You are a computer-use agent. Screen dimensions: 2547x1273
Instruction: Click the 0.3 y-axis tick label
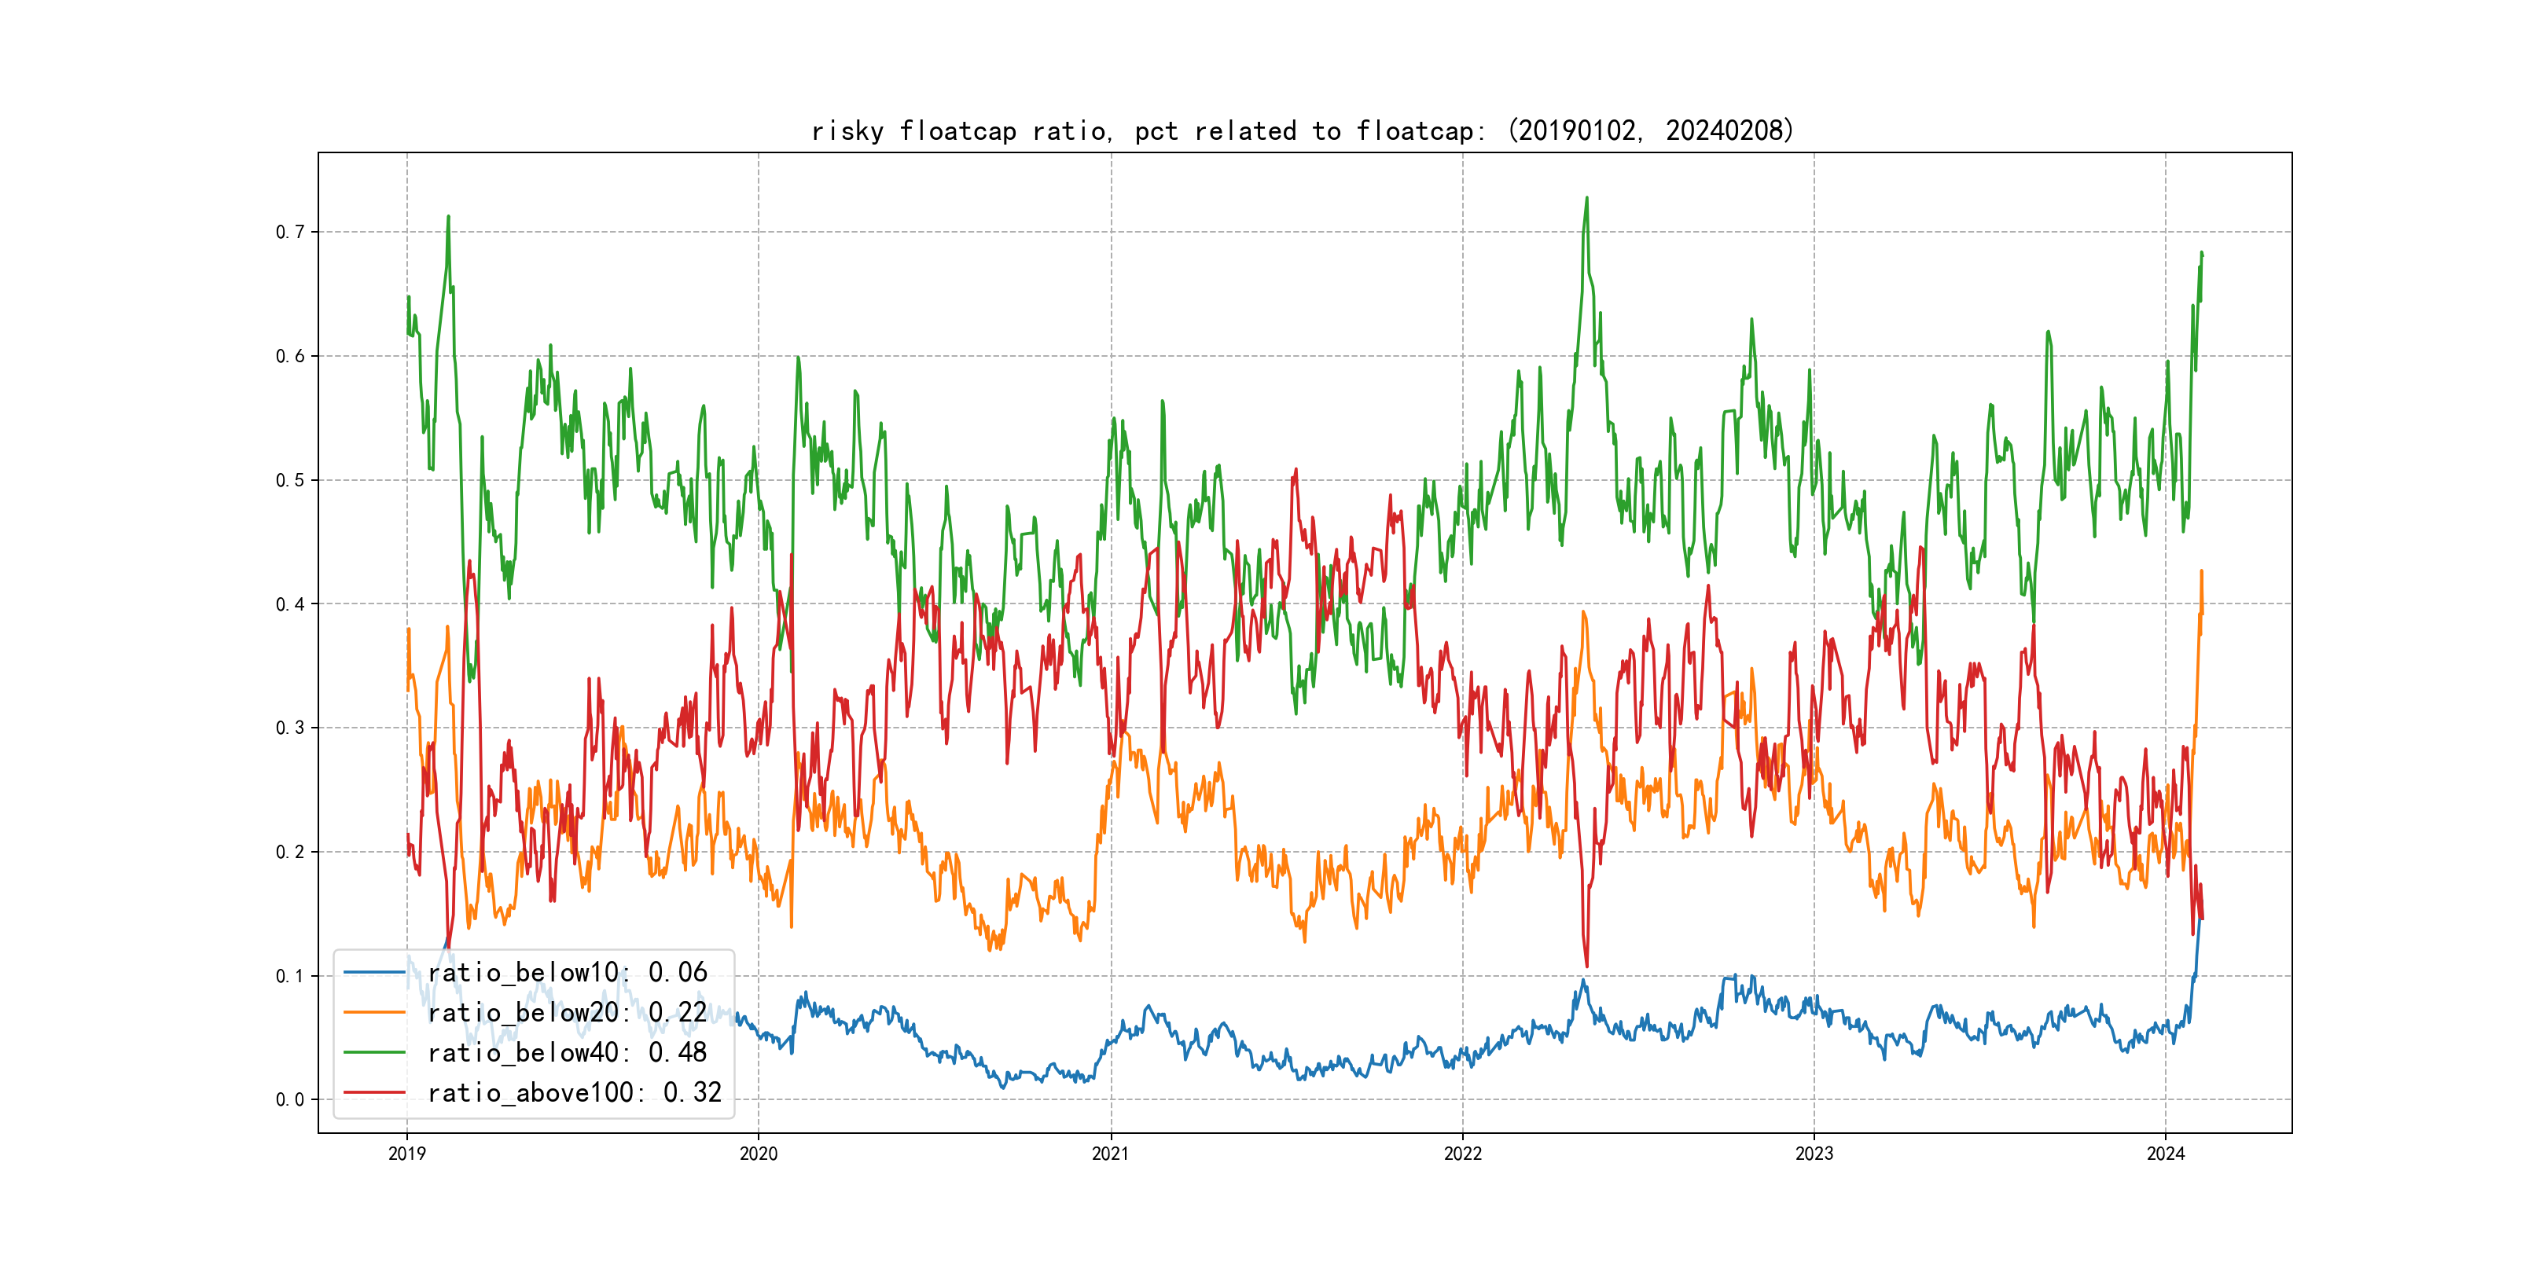pos(290,728)
